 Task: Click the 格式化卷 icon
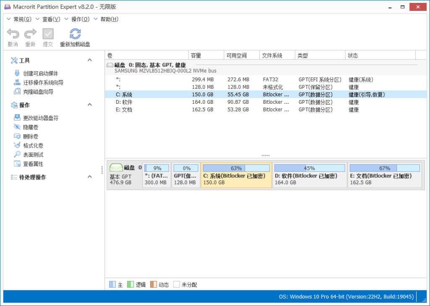coord(17,145)
